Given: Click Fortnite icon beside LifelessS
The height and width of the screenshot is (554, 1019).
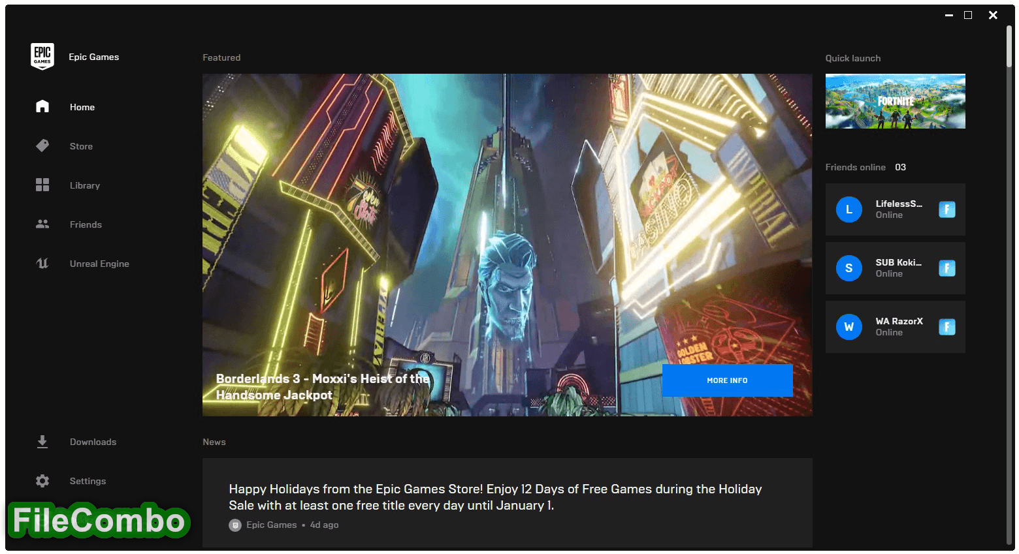Looking at the screenshot, I should (947, 209).
